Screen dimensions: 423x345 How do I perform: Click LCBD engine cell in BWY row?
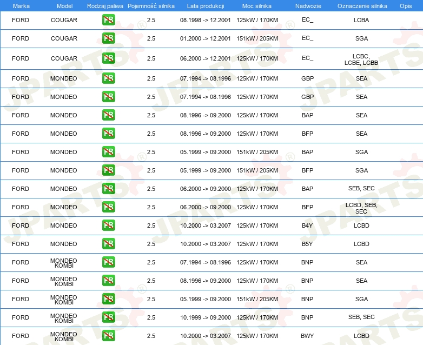[361, 336]
